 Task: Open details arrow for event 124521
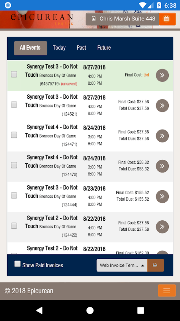click(x=162, y=106)
